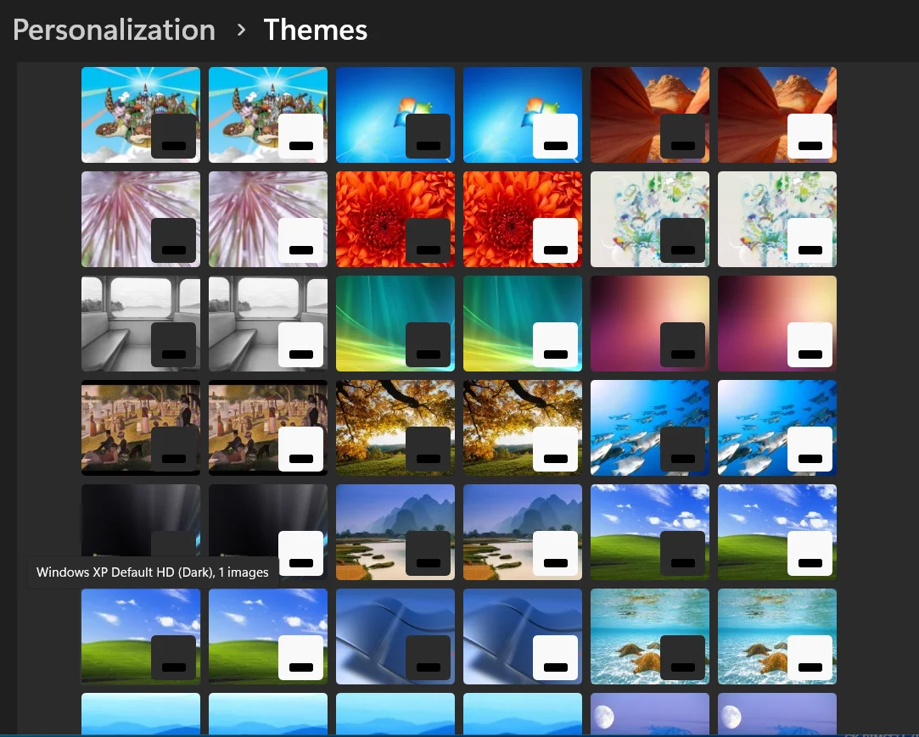Screen dimensions: 919x737
Task: Apply the colorful abstract swirl light theme
Action: 776,219
